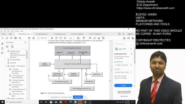Switch to the Tools tab

coord(10,34)
